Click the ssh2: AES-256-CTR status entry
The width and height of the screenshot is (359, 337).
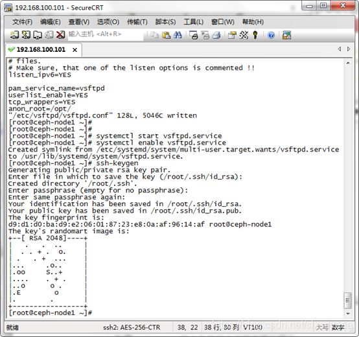click(x=132, y=327)
